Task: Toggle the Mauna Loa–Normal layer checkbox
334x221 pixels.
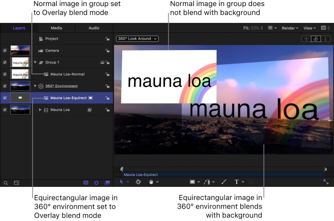Action: click(x=5, y=74)
